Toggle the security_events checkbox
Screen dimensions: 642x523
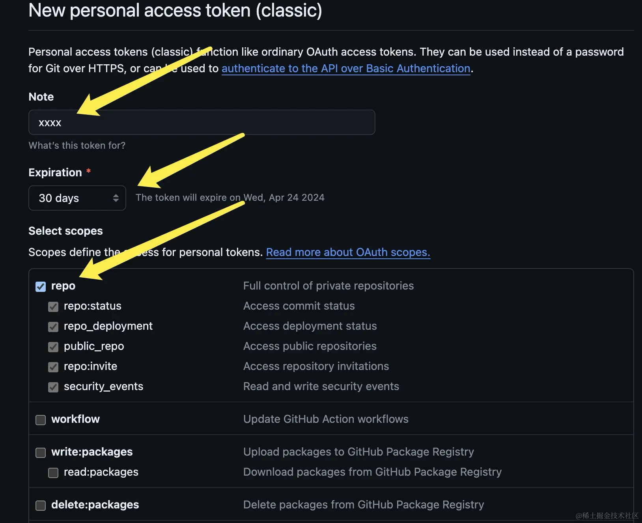pos(53,387)
